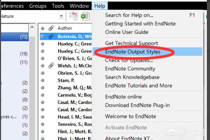Toggle read status dot for Carmelo row
Screen dimensions: 210x140
click(x=43, y=95)
